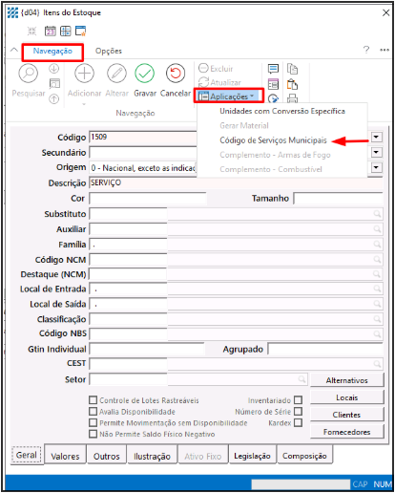Click the Fornecedores button
395x493 pixels.
[x=346, y=432]
